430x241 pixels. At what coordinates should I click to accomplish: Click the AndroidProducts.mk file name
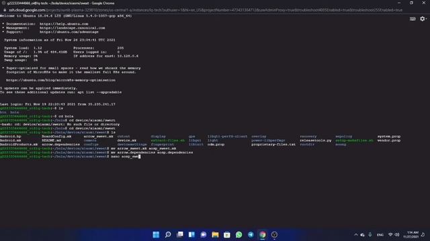19,145
